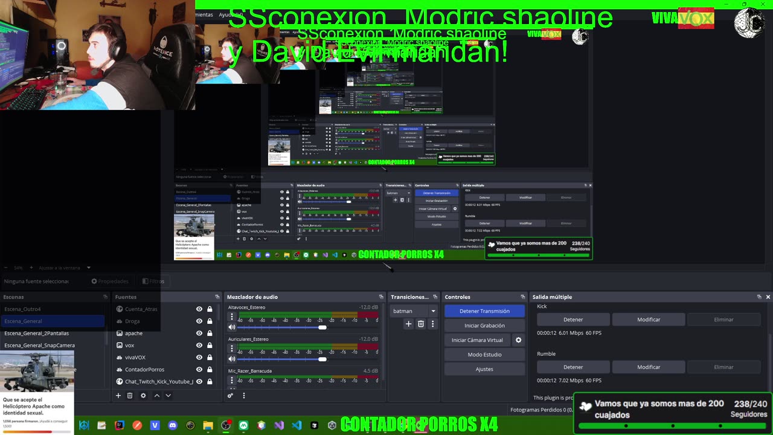
Task: Hide the vox source
Action: click(x=199, y=345)
